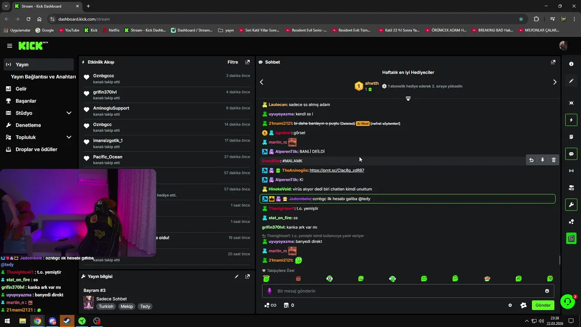581x327 pixels.
Task: Open the green support chat bubble
Action: tap(567, 301)
